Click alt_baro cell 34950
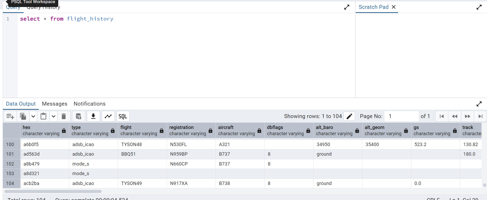 coord(338,144)
